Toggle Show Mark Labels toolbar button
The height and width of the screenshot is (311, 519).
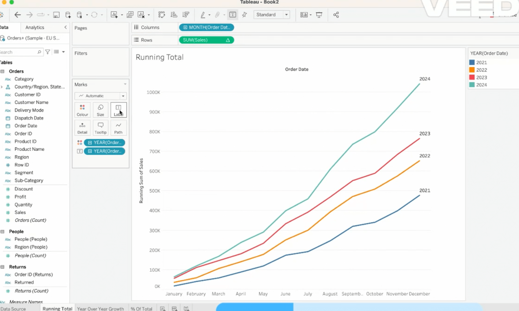(x=233, y=15)
